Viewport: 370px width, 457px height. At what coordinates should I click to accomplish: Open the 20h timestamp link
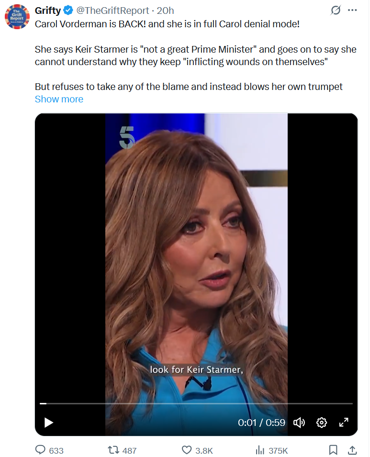point(165,11)
